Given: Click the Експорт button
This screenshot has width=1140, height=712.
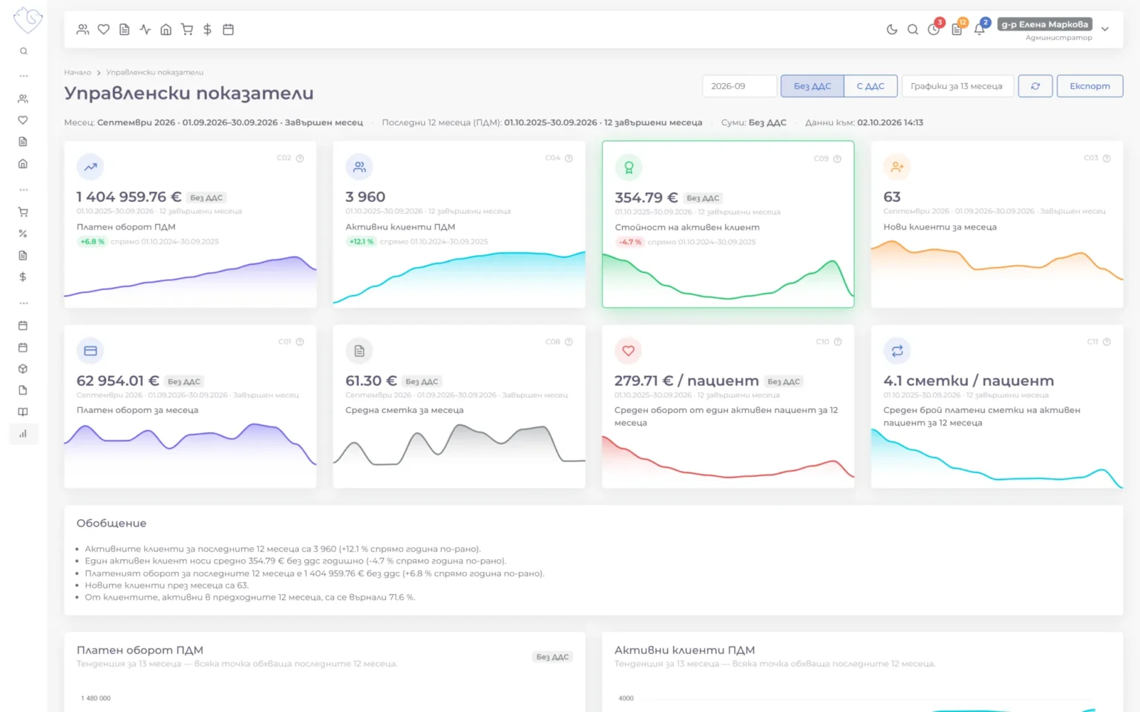Looking at the screenshot, I should tap(1090, 86).
